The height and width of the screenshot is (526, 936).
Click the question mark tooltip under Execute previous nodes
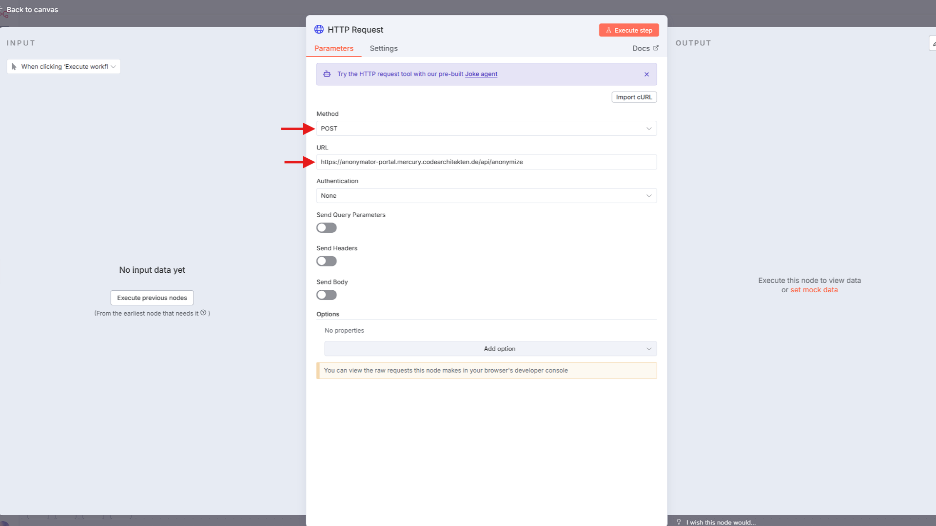[x=203, y=313]
